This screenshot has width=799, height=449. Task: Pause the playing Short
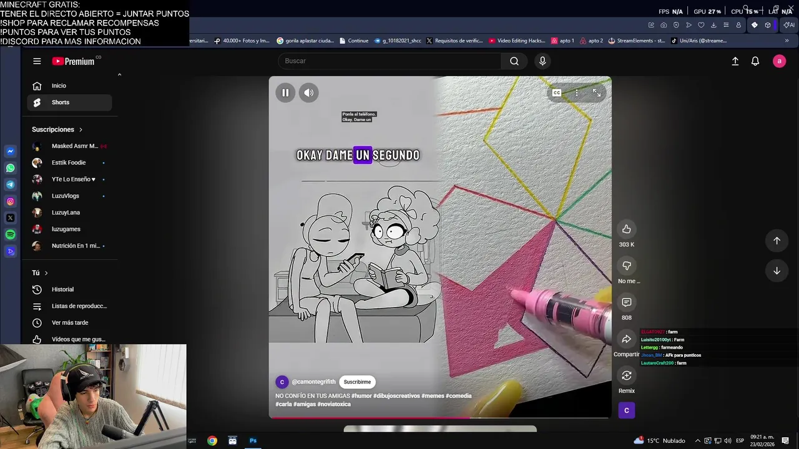[285, 93]
